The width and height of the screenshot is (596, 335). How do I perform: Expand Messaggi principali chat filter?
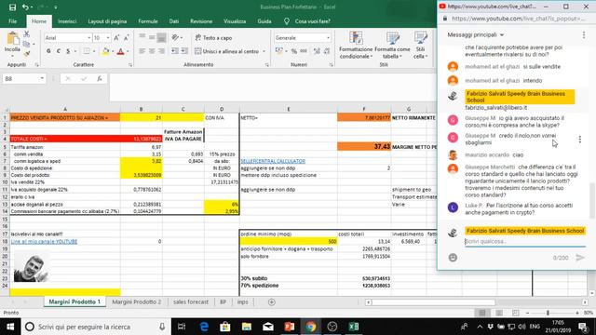click(x=476, y=34)
